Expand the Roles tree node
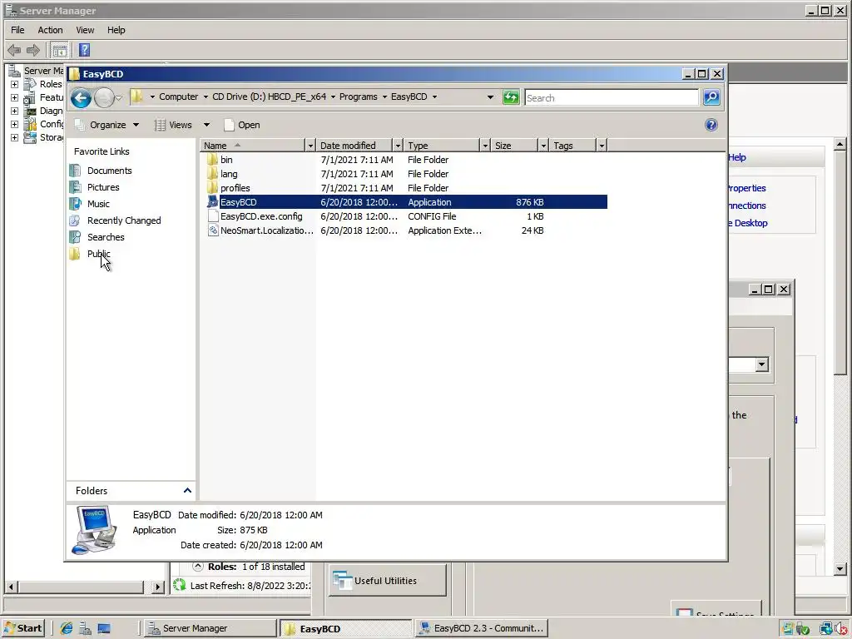 [x=15, y=84]
